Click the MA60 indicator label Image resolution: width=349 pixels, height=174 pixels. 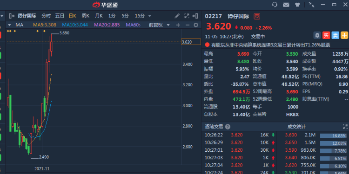(133, 25)
